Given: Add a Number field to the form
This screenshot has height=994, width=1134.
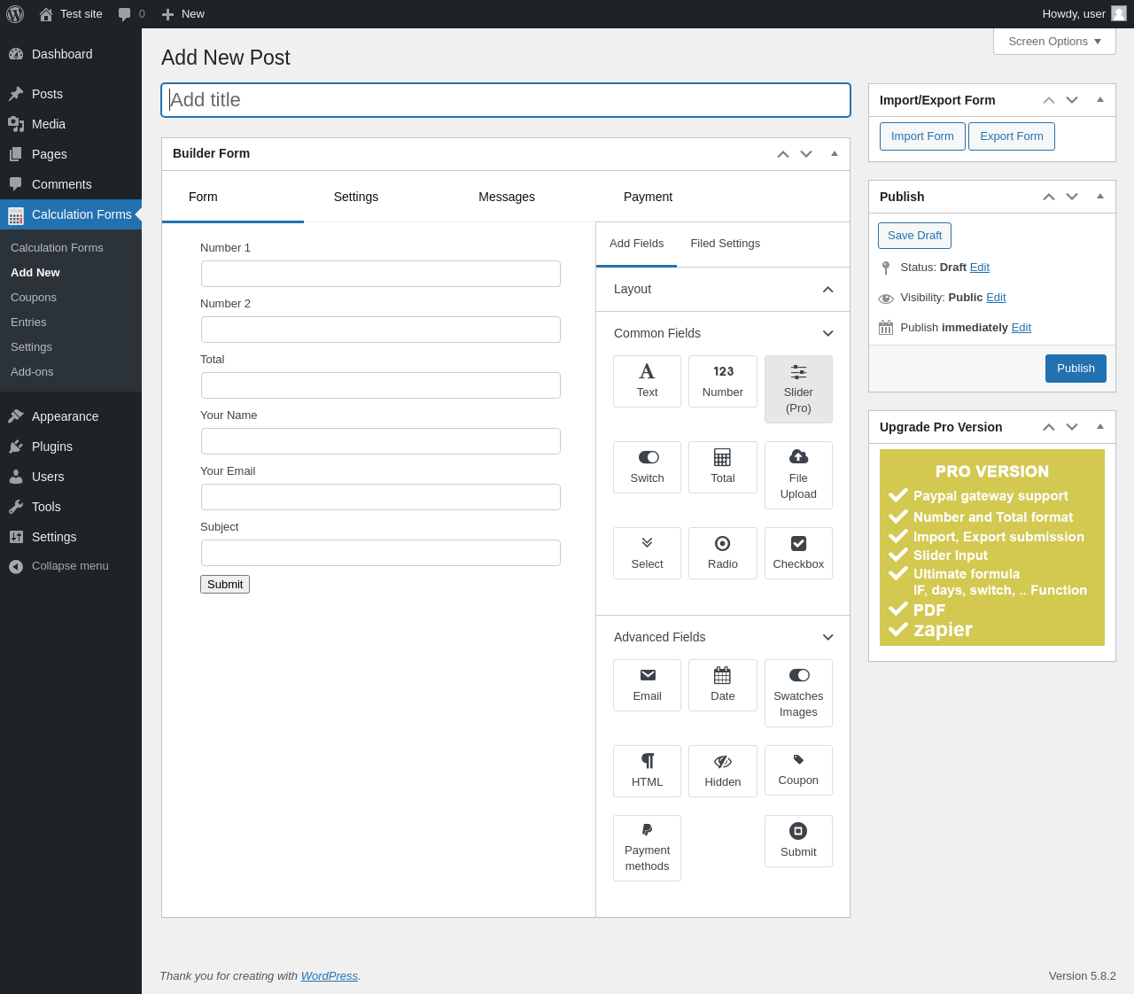Looking at the screenshot, I should tap(723, 381).
